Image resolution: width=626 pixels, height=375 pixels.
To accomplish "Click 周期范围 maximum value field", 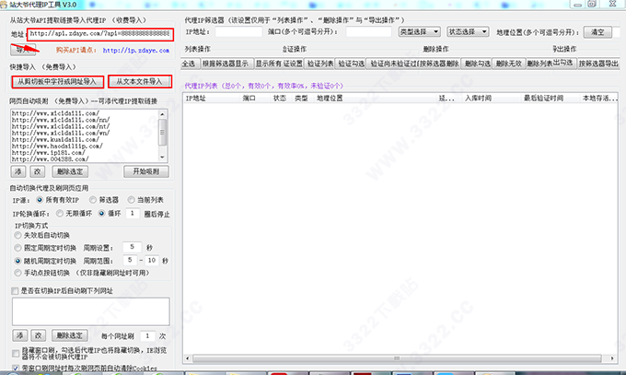I will (x=152, y=260).
